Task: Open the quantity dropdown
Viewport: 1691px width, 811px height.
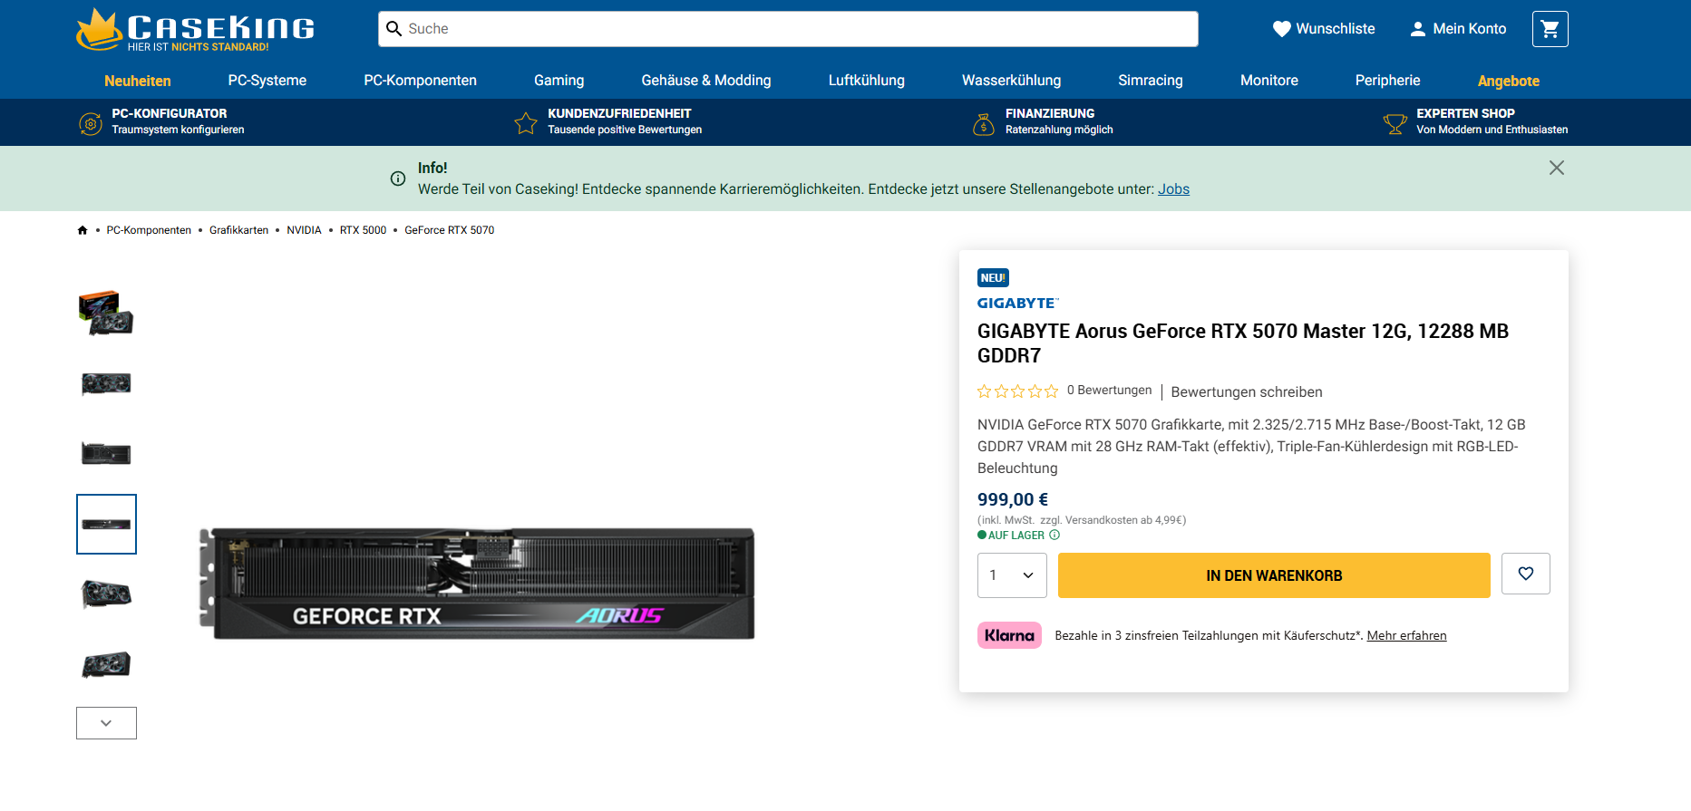Action: (1012, 575)
